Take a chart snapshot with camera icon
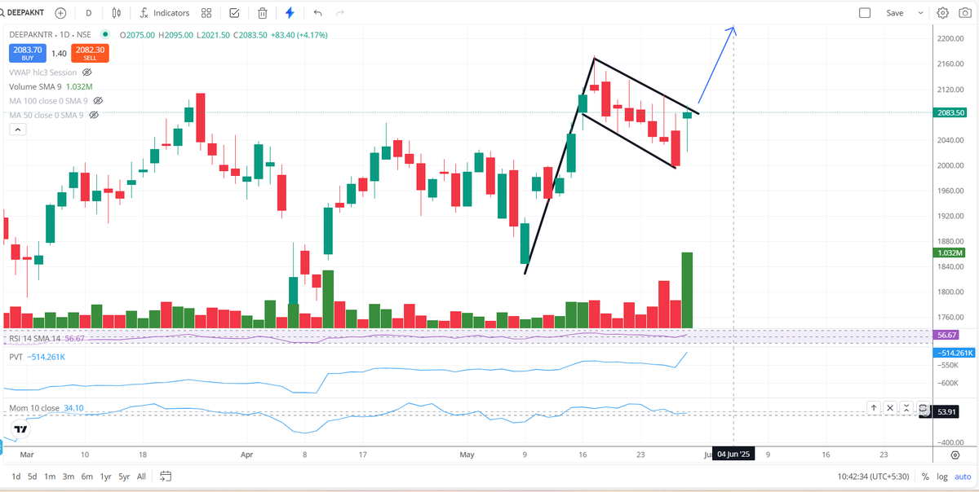The width and height of the screenshot is (979, 492). (965, 13)
